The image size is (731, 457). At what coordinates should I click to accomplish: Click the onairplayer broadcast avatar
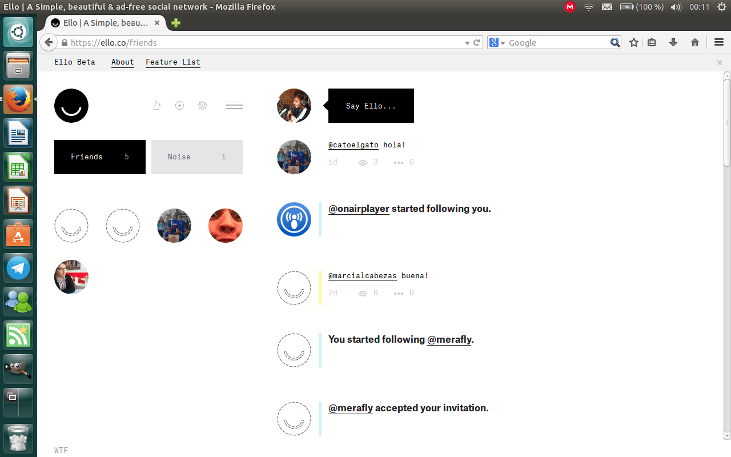click(294, 219)
